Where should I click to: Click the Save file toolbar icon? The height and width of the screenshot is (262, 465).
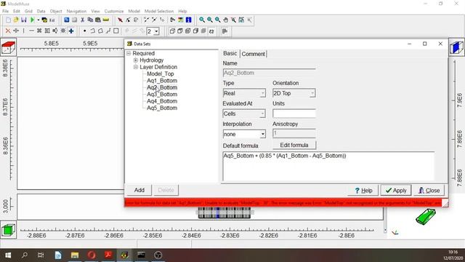coord(24,20)
